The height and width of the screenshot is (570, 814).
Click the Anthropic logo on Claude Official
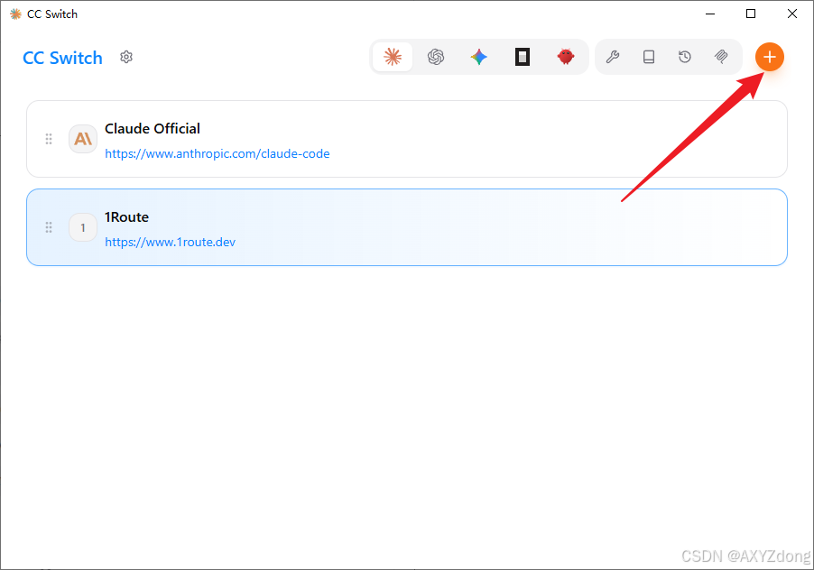click(83, 139)
